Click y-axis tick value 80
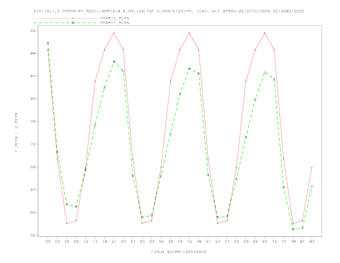The height and width of the screenshot is (263, 340). (33, 99)
